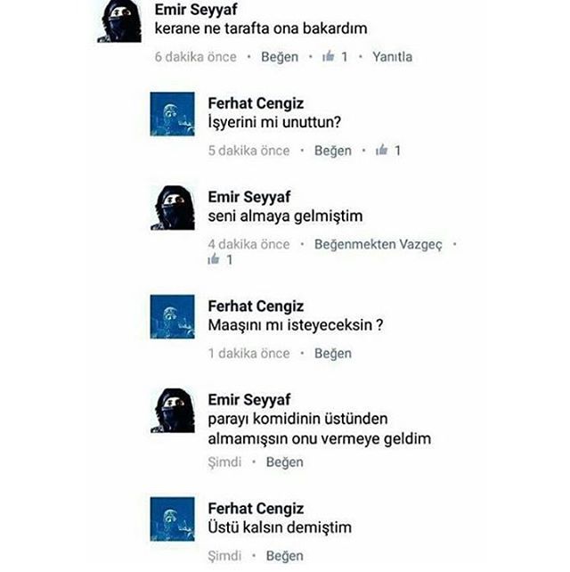Viewport: 570px width, 572px height.
Task: Click the thumbs-up icon on the top comment
Action: click(329, 56)
